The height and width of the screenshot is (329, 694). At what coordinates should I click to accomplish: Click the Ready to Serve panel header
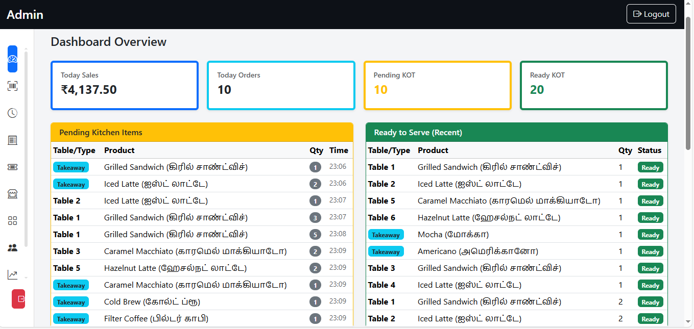pos(516,132)
